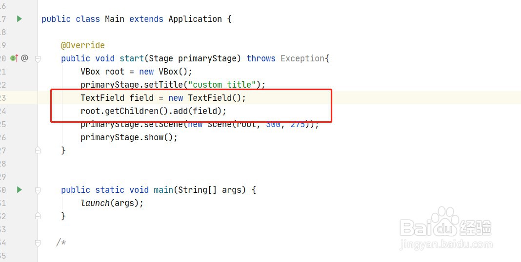Toggle the fold marker beside the /* comment
This screenshot has width=521, height=262.
tap(38, 242)
